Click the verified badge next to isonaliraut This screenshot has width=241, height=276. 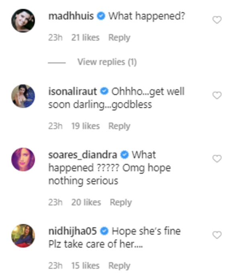click(104, 92)
